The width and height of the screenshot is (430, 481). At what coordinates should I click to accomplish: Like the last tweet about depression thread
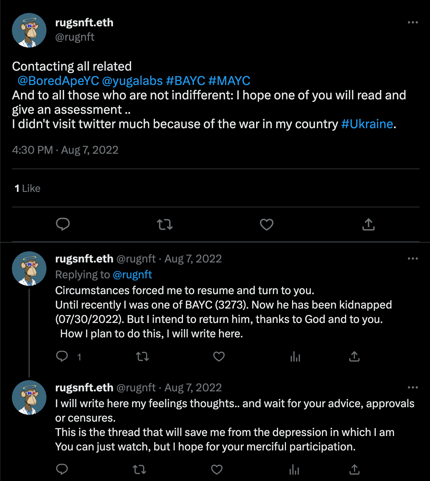(x=216, y=469)
